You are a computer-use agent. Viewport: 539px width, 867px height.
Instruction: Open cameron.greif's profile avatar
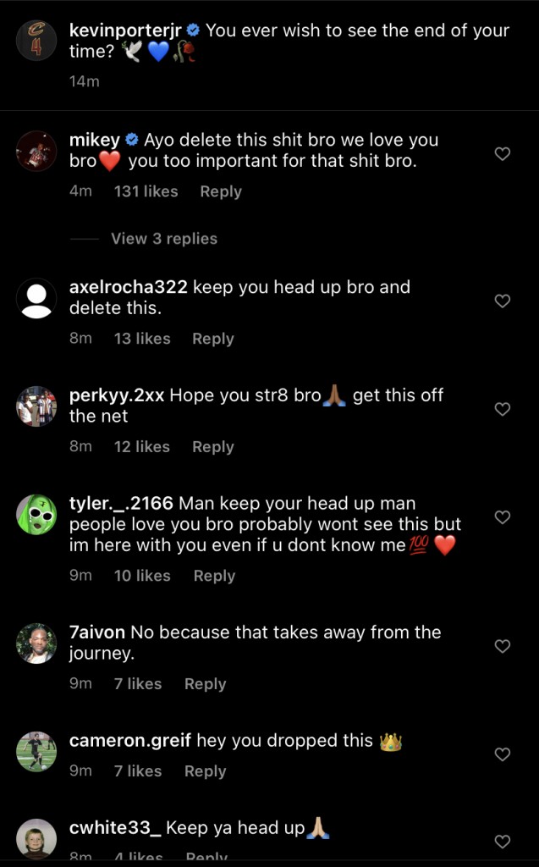pyautogui.click(x=36, y=752)
